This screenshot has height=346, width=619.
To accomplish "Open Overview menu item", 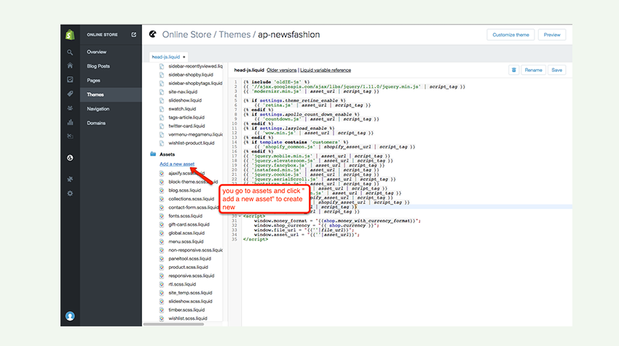I will point(97,52).
